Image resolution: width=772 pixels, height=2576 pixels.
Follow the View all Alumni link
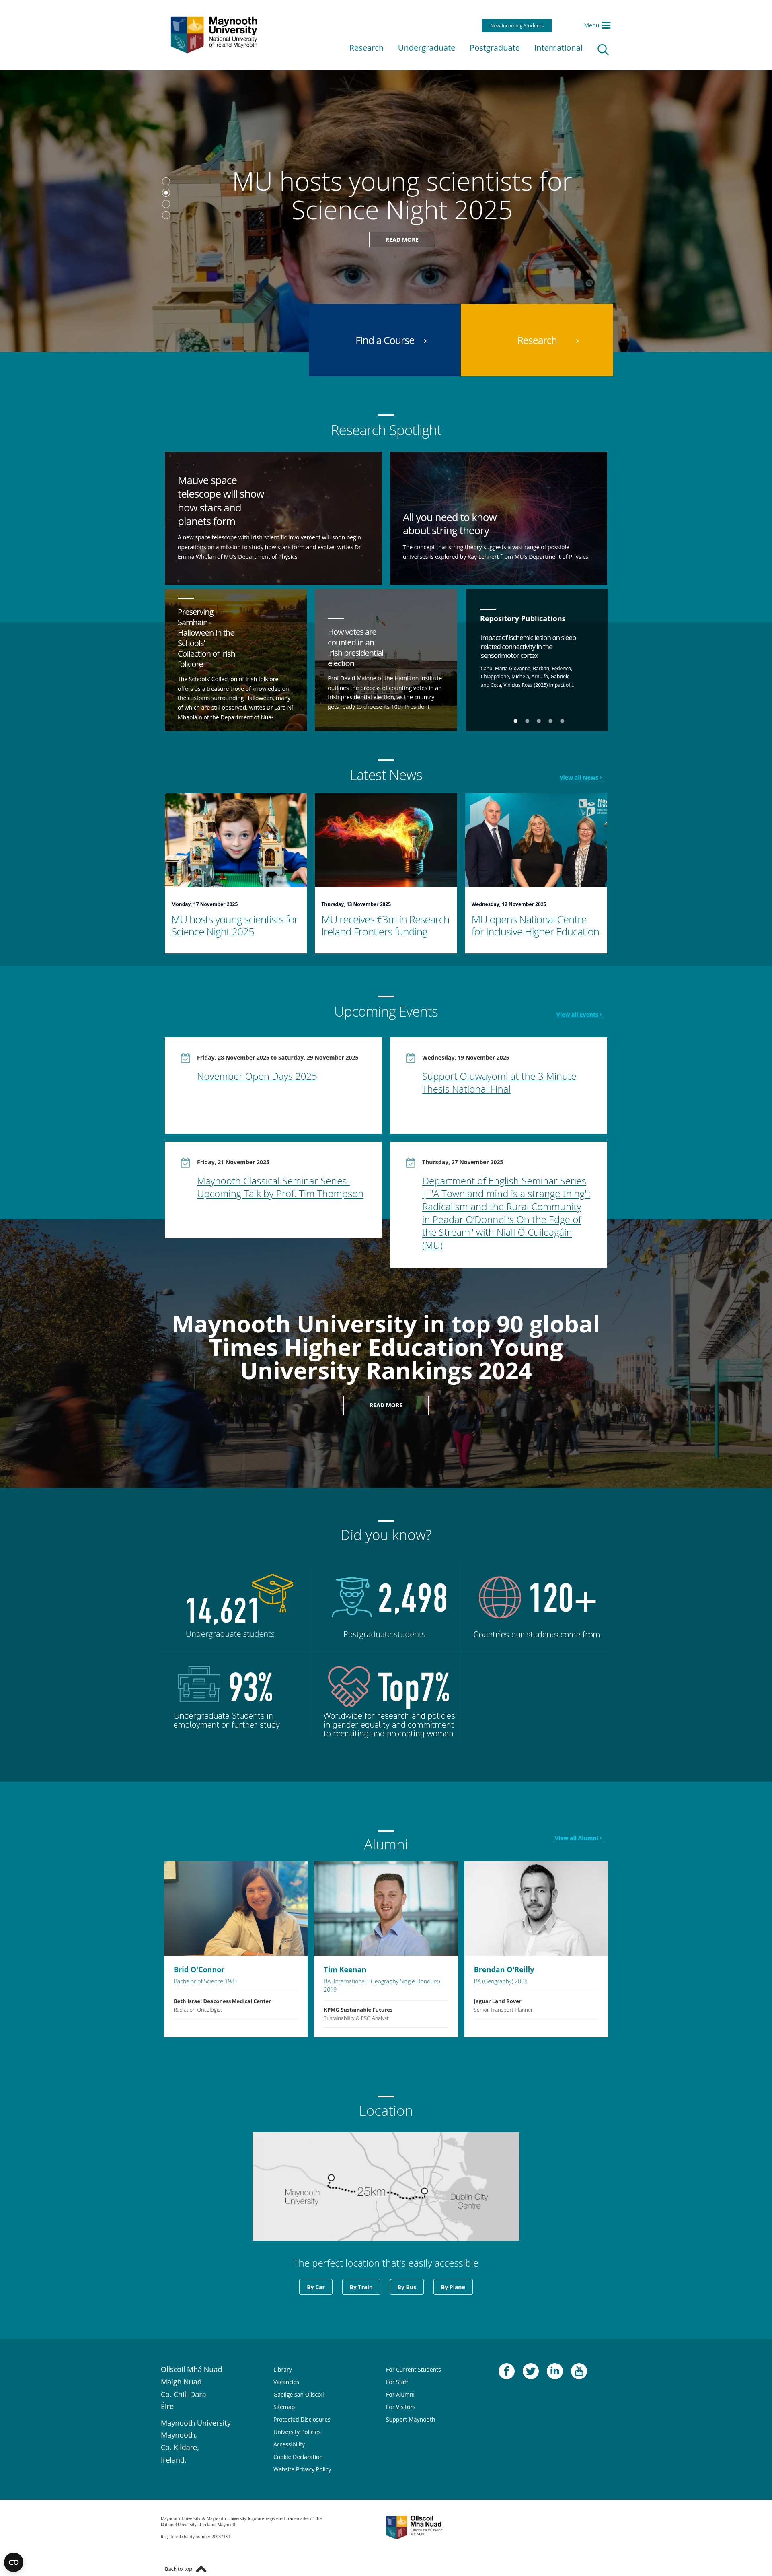click(578, 1838)
